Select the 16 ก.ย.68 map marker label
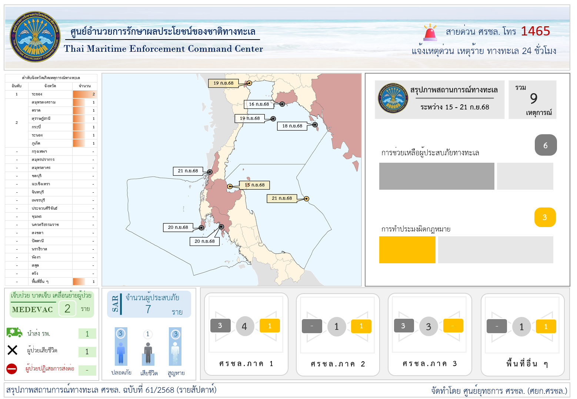The height and width of the screenshot is (399, 577). [x=259, y=104]
